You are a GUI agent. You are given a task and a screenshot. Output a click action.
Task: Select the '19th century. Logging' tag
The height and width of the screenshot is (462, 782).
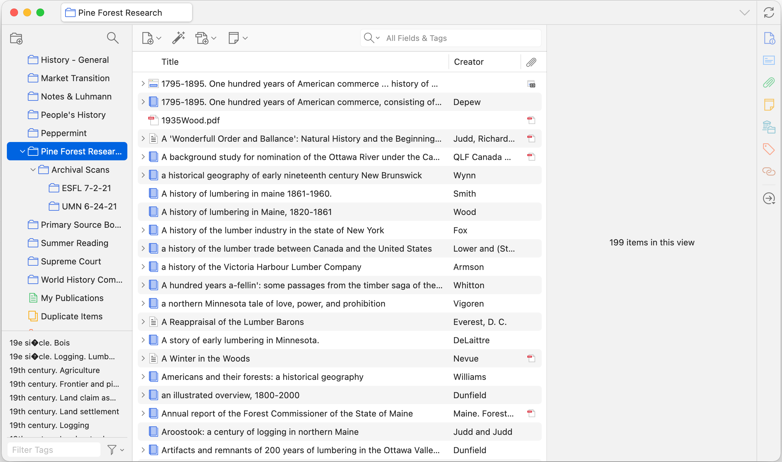tap(49, 425)
